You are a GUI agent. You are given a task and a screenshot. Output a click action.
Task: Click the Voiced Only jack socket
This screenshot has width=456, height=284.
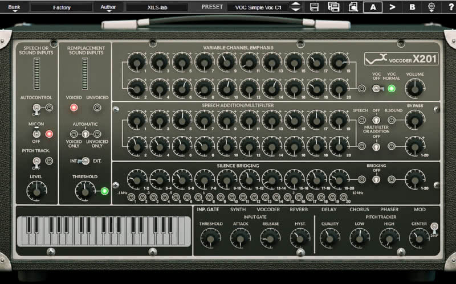74,134
